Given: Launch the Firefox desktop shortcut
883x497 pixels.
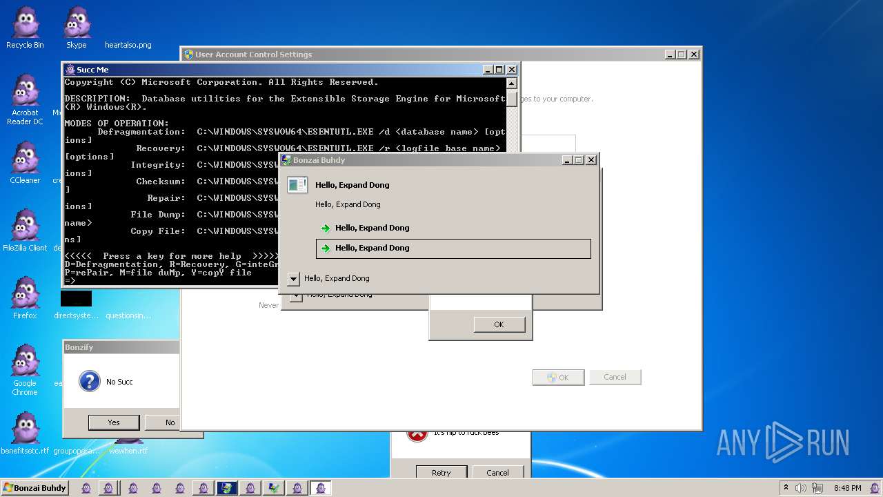Looking at the screenshot, I should 25,298.
